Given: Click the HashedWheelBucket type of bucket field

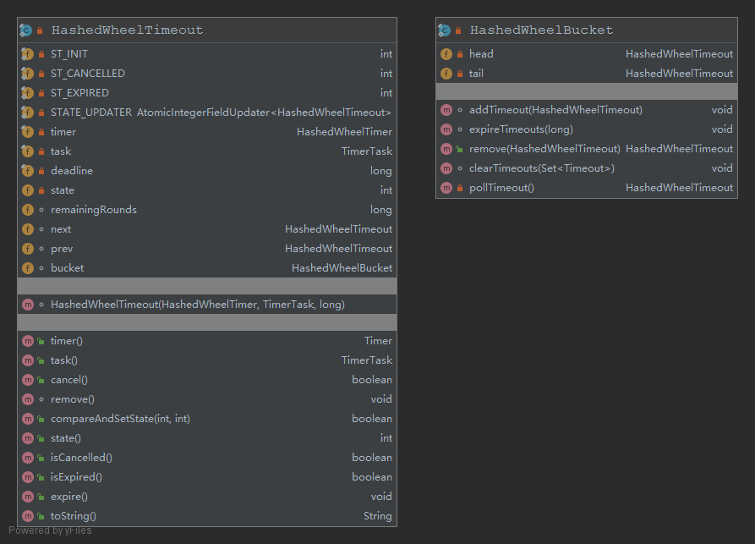Looking at the screenshot, I should pos(342,268).
